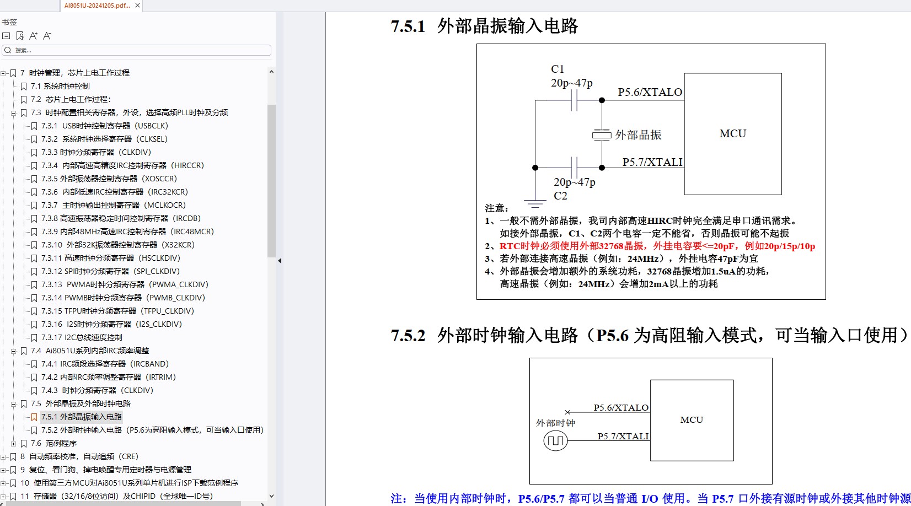Click heading 7.5.2 外部时钟输入电路 in document
The width and height of the screenshot is (911, 506).
(x=650, y=335)
